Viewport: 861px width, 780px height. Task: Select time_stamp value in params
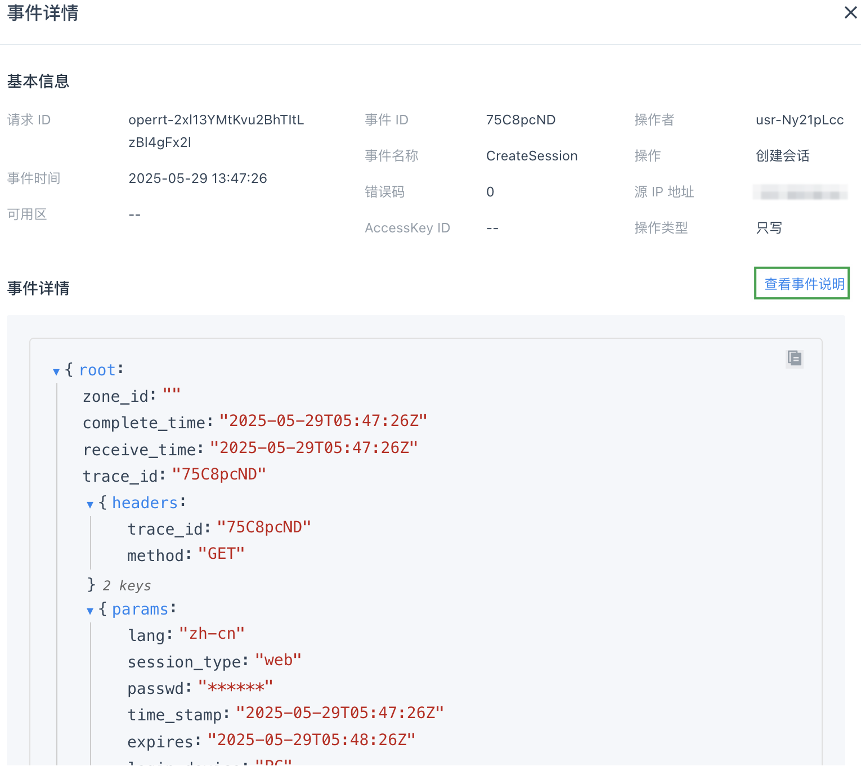[x=340, y=712]
